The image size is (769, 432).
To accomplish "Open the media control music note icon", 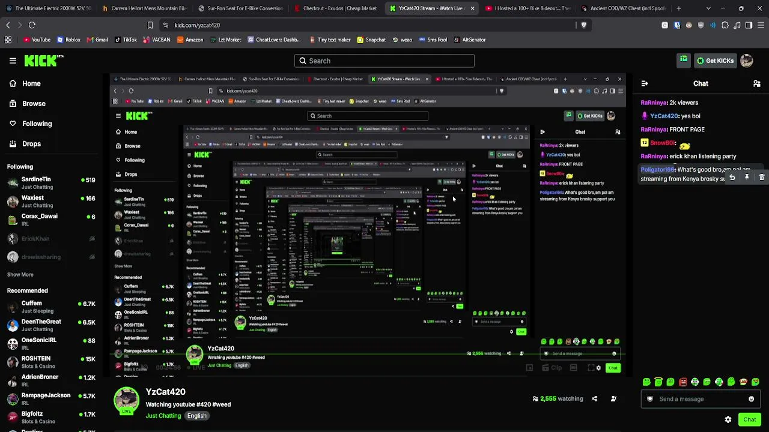I will point(737,25).
